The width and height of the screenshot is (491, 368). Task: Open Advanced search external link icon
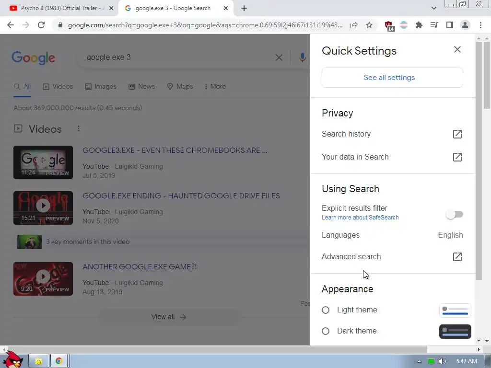click(457, 257)
